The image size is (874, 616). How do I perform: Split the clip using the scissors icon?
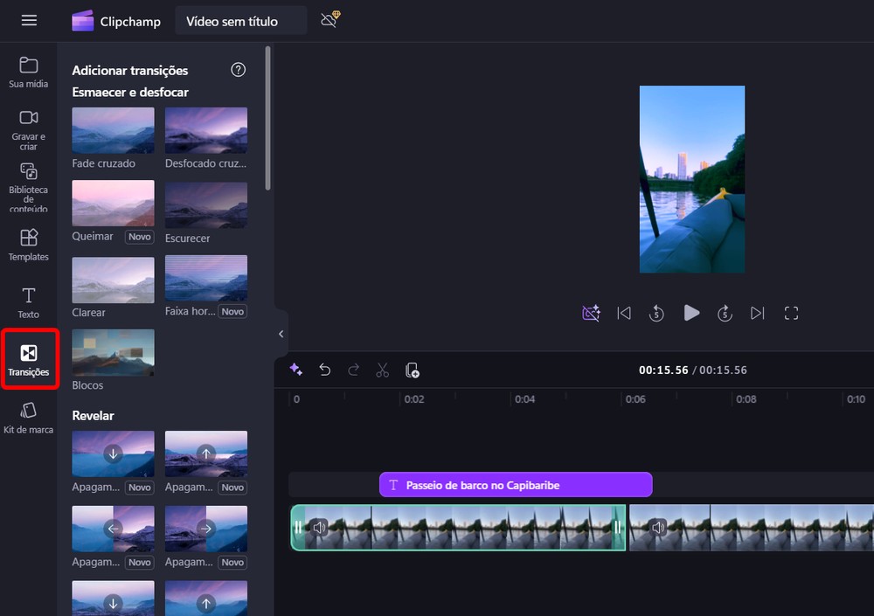tap(382, 370)
